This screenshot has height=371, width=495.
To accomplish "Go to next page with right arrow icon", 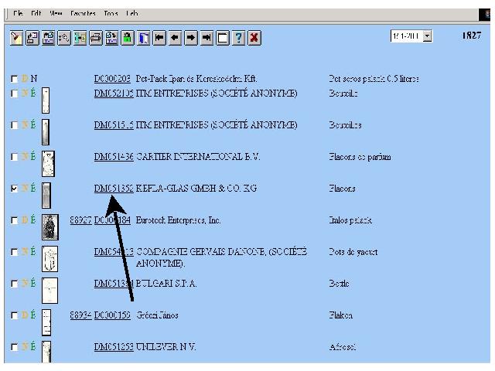I will pos(191,38).
